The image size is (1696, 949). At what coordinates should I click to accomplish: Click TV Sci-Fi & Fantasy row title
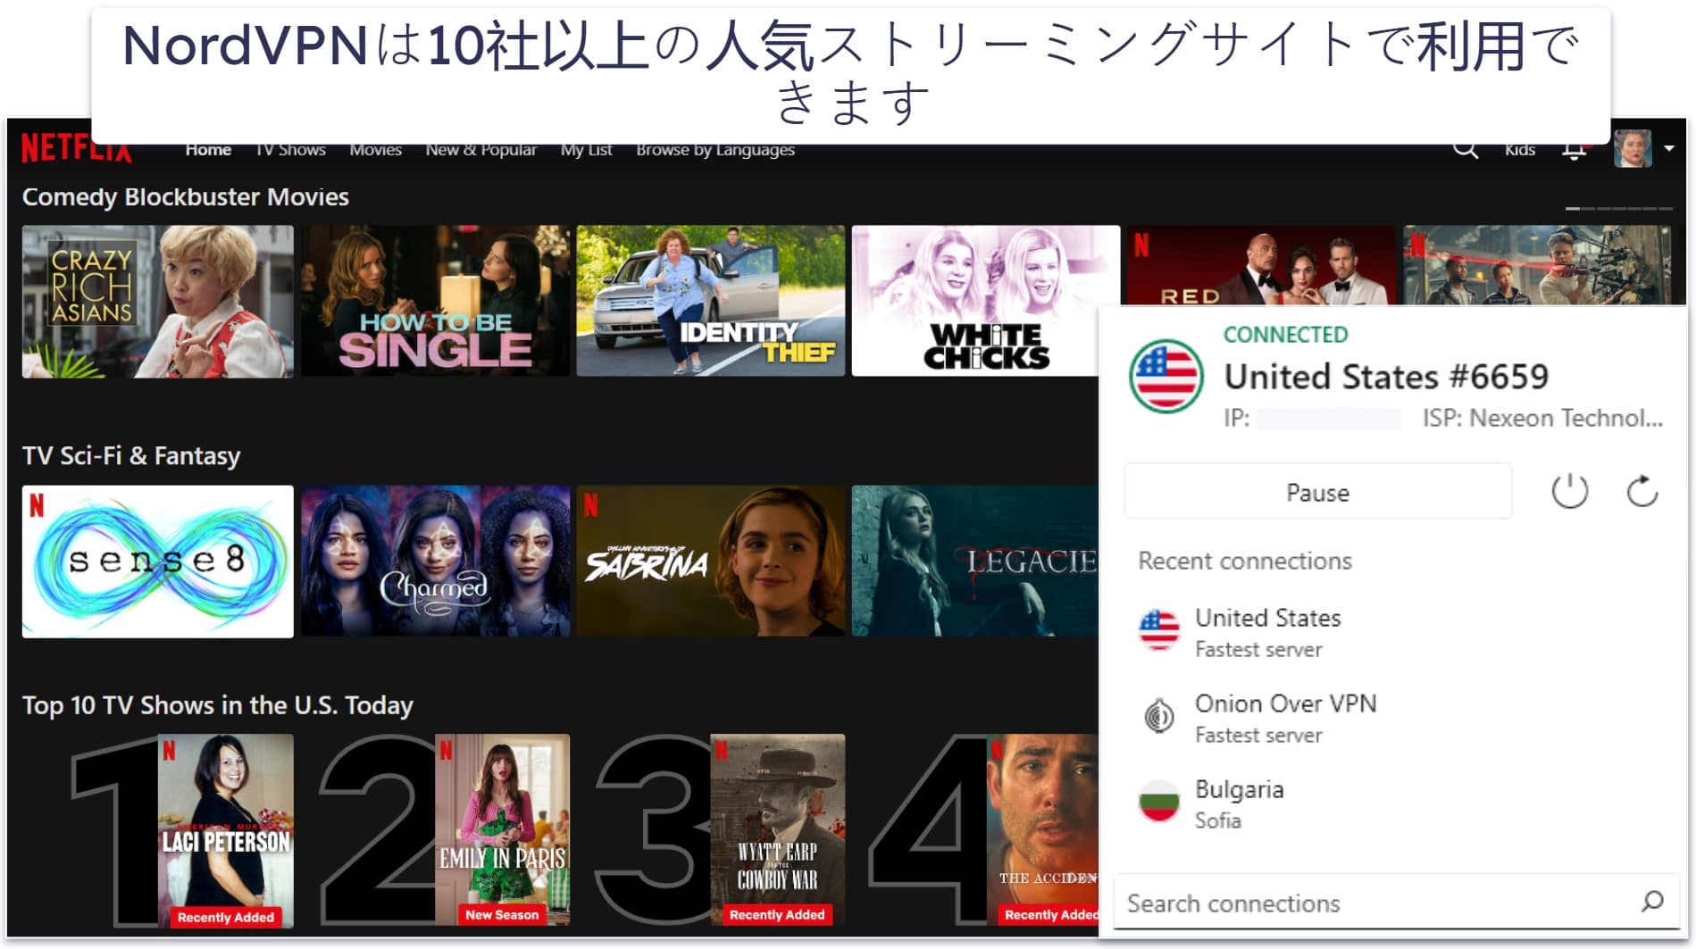[131, 455]
